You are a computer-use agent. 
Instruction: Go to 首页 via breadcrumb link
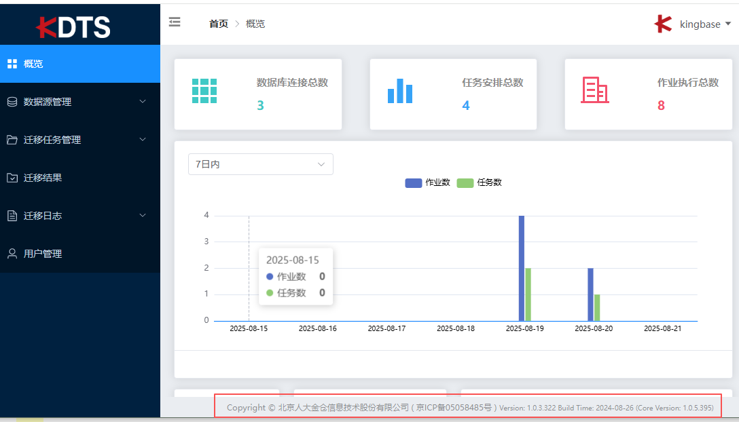(x=218, y=24)
